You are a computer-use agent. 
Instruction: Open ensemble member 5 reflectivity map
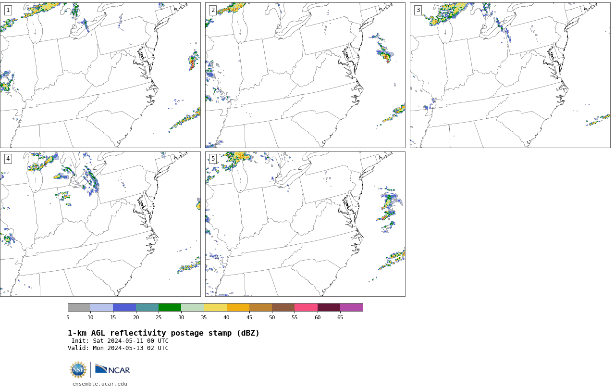coord(305,224)
